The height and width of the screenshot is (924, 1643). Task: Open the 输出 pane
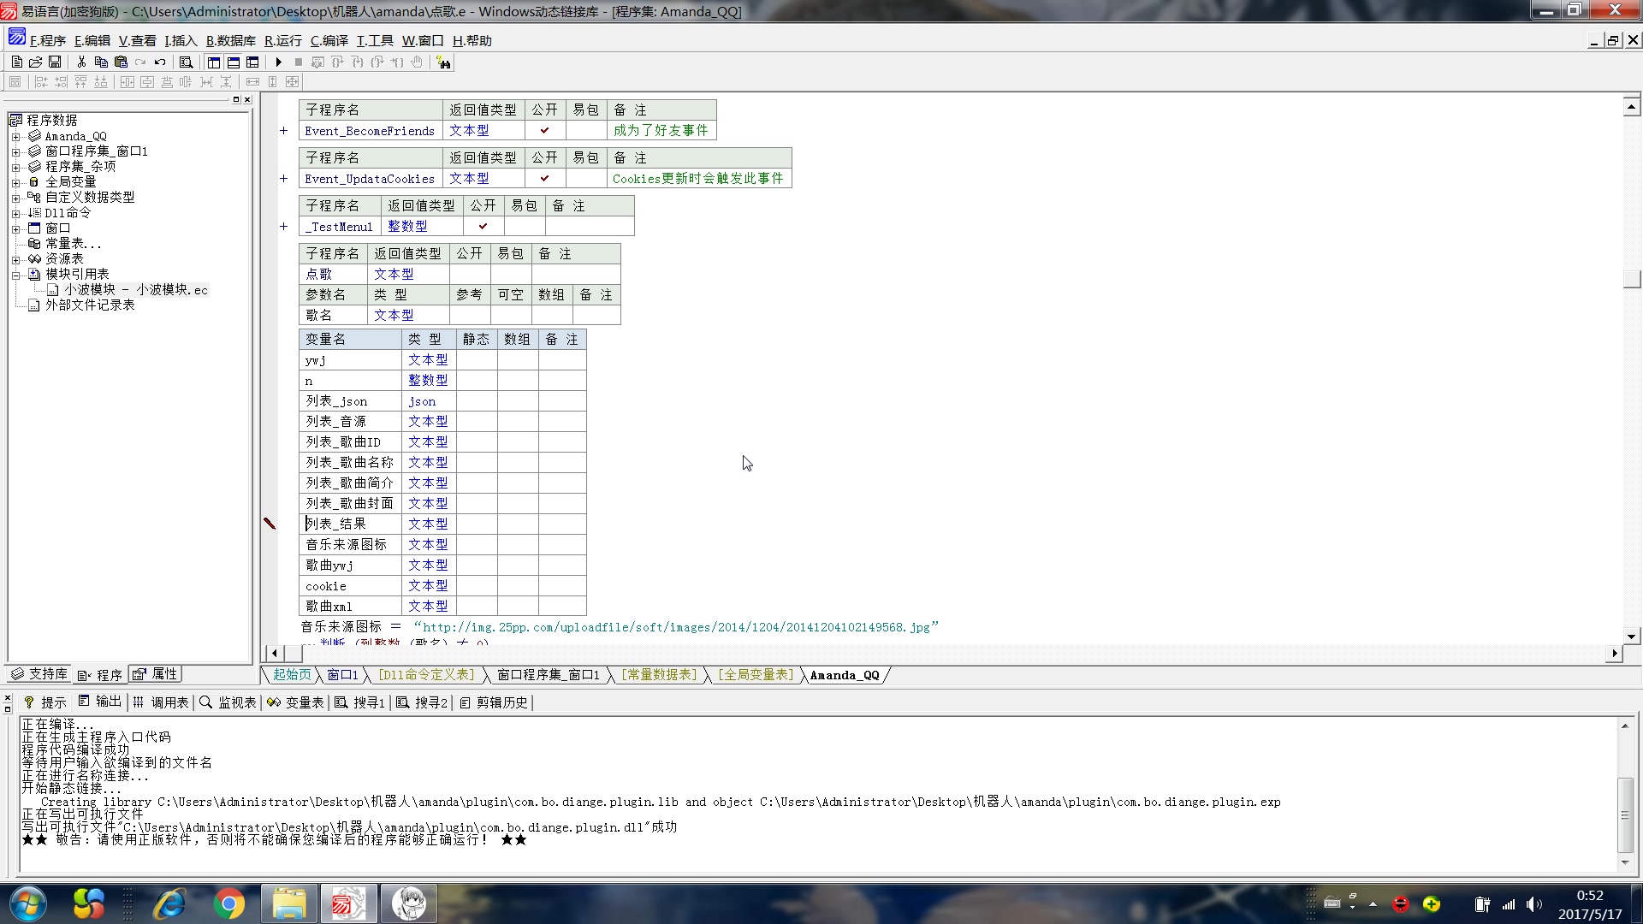pos(100,702)
